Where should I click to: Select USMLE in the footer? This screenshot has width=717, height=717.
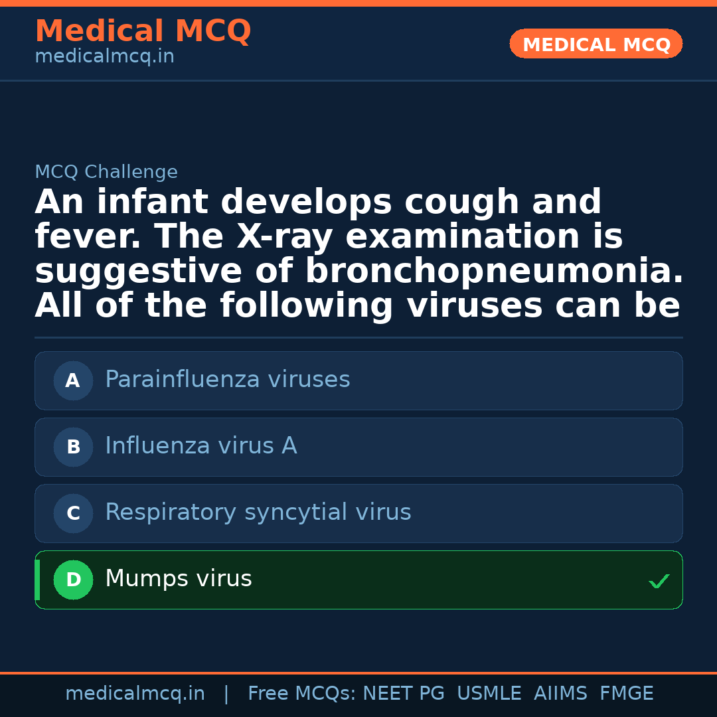point(489,694)
